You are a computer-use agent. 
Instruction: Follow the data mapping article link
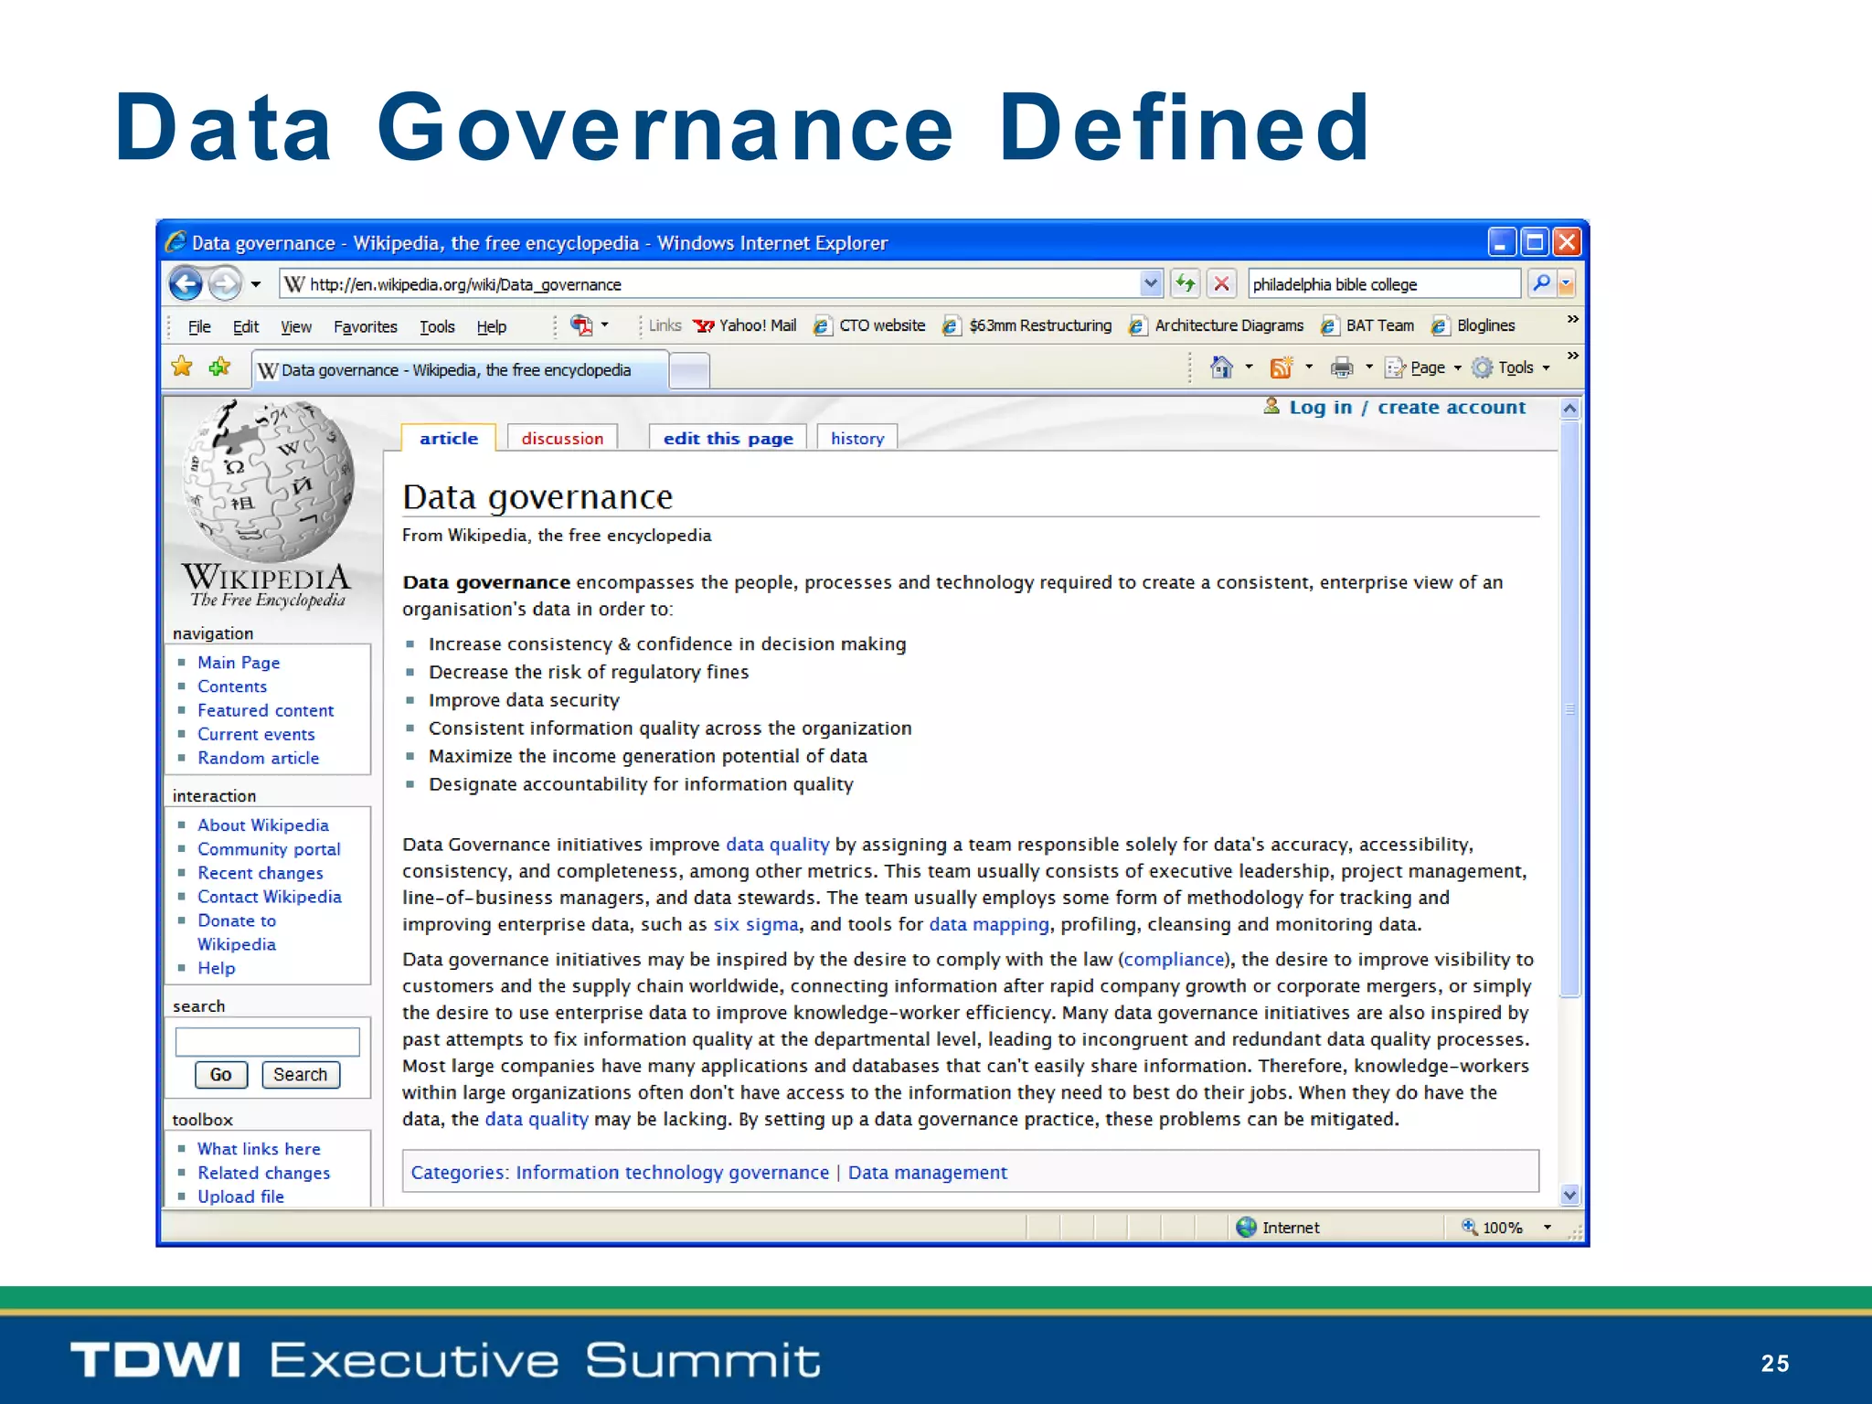coord(989,924)
